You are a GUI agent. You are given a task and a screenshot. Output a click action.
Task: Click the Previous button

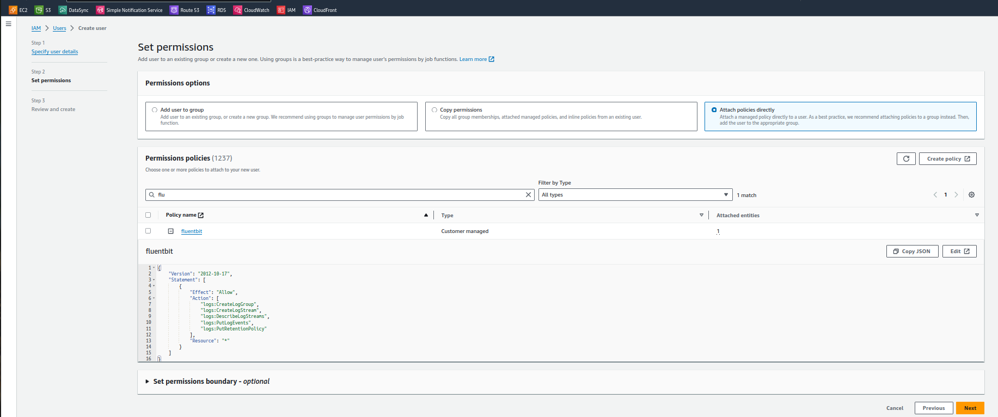(x=934, y=408)
